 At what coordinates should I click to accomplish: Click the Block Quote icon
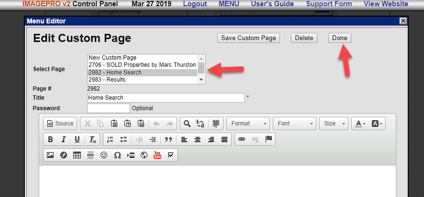[168, 139]
